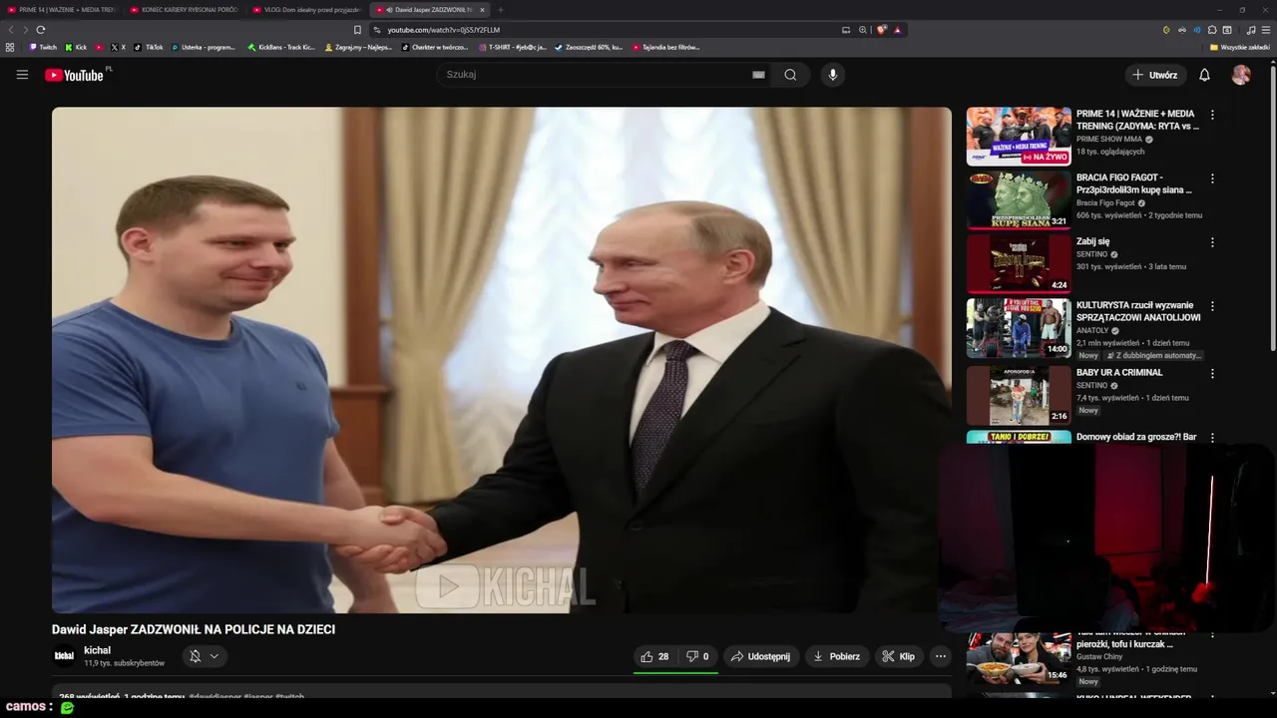Open options for BABY UR A CRIMINAL suggestion
The width and height of the screenshot is (1277, 718).
[x=1212, y=374]
